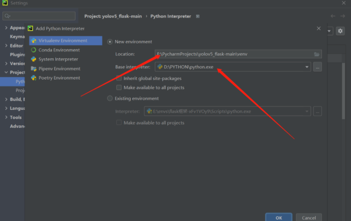Click PyCharm icon in Add Python Interpreter title

coord(30,28)
